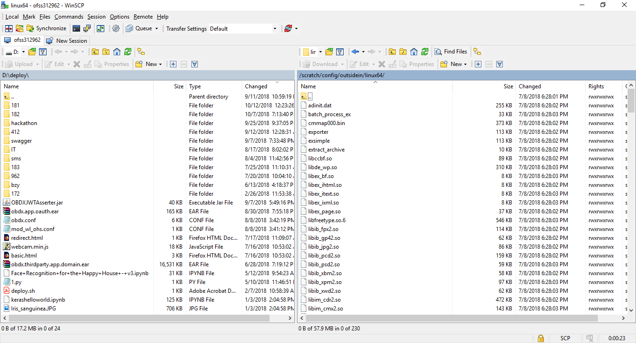The width and height of the screenshot is (636, 343).
Task: Click remote Invert Selection icon
Action: [500, 64]
